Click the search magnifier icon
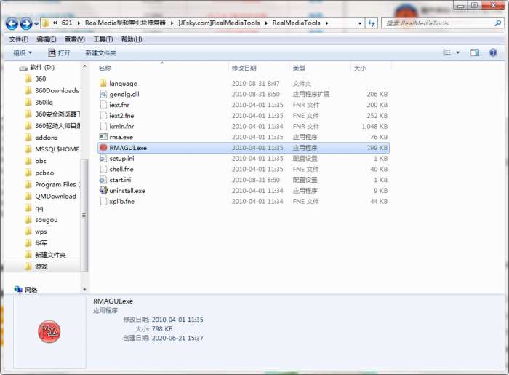This screenshot has height=375, width=509. [497, 23]
